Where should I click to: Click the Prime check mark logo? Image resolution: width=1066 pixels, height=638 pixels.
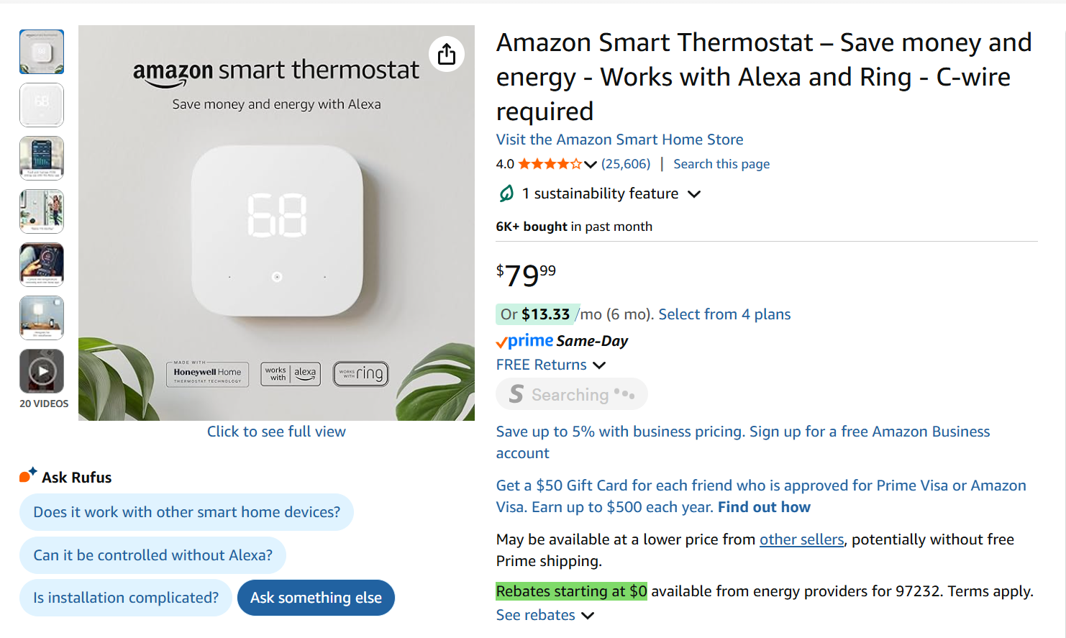point(501,340)
